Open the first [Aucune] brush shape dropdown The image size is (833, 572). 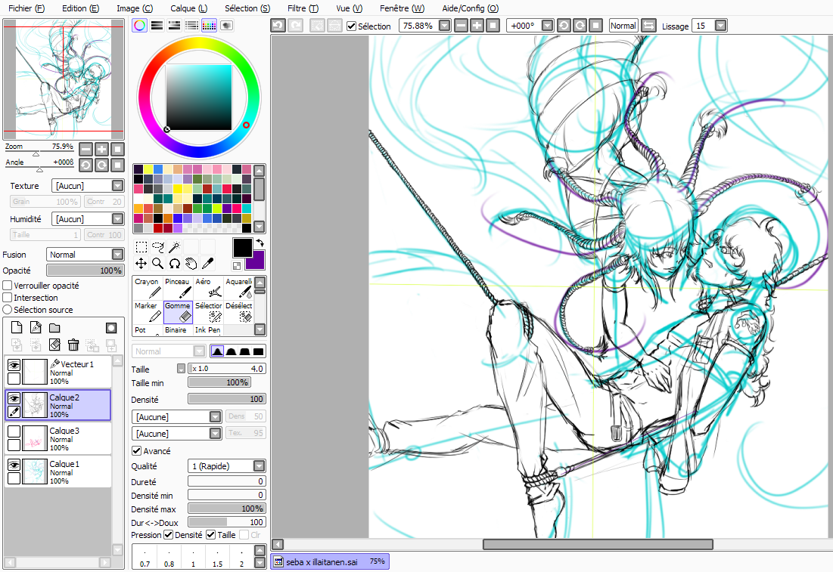coord(215,416)
